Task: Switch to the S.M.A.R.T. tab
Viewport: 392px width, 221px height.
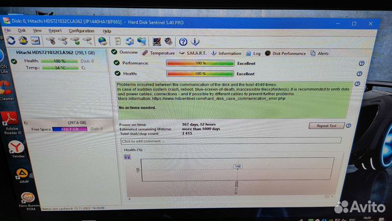Action: pyautogui.click(x=193, y=53)
